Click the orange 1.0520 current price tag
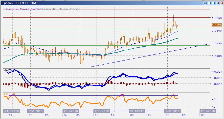Image resolution: width=224 pixels, height=119 pixels. coord(217,25)
